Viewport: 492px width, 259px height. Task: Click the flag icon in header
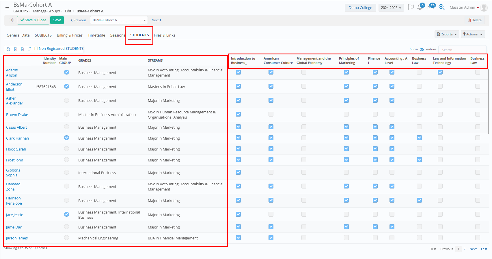point(410,7)
